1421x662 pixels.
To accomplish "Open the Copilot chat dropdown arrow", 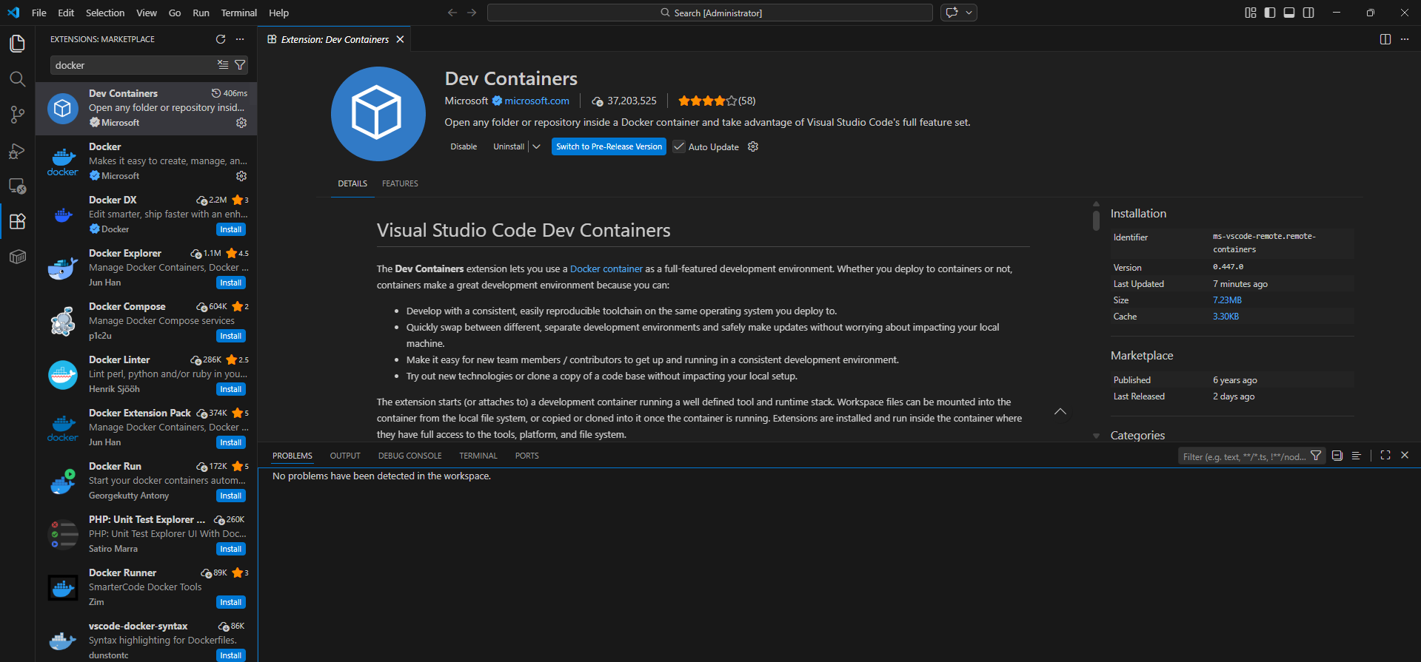I will [x=969, y=13].
